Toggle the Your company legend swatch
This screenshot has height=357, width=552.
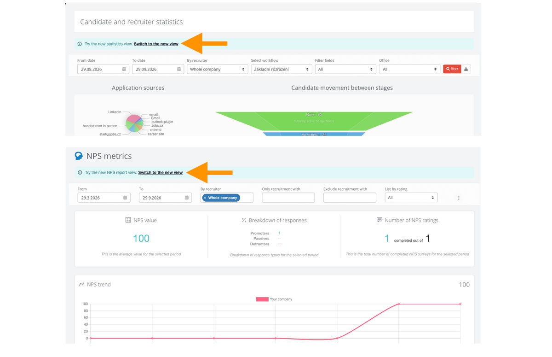262,299
